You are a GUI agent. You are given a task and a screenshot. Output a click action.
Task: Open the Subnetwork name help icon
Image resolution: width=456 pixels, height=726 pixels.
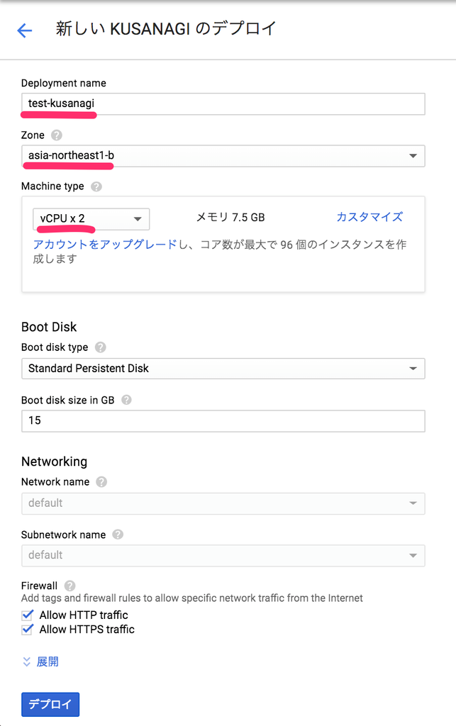tap(118, 535)
